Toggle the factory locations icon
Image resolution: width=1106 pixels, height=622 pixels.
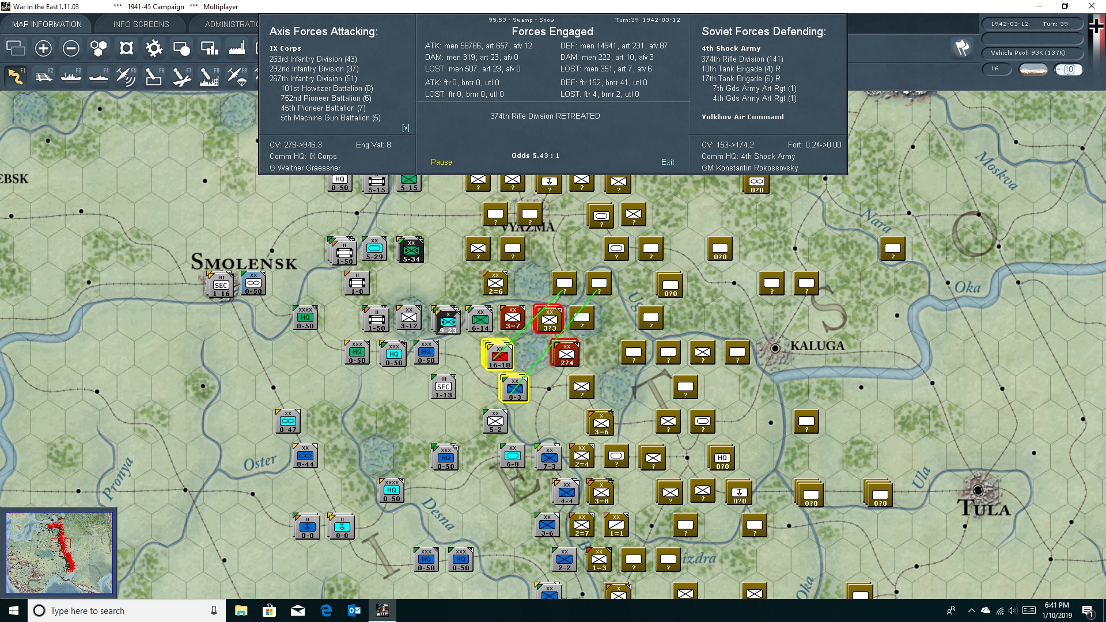[x=237, y=48]
